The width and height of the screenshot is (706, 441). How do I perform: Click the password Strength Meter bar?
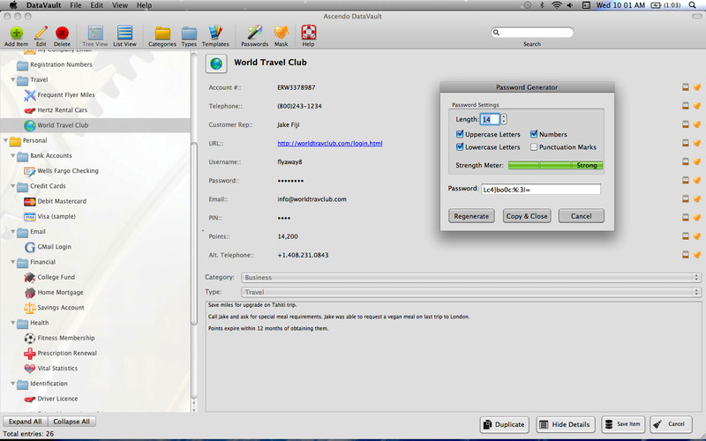coord(555,165)
